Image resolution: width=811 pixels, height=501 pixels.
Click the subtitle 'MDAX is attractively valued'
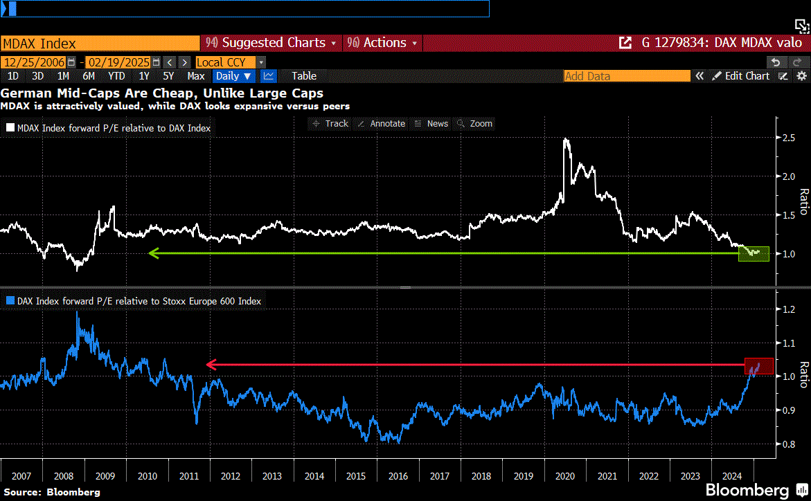coord(175,106)
